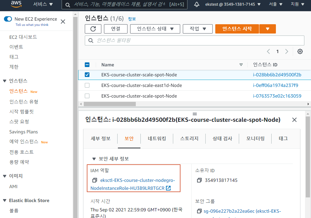Open 스팟 요청 in the sidebar
311x218 pixels.
point(19,122)
